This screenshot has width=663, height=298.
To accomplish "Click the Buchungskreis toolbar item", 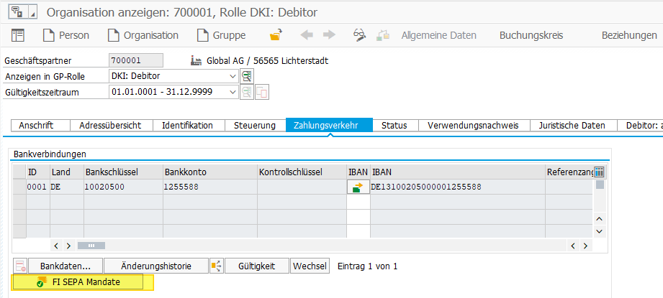I will (x=531, y=35).
